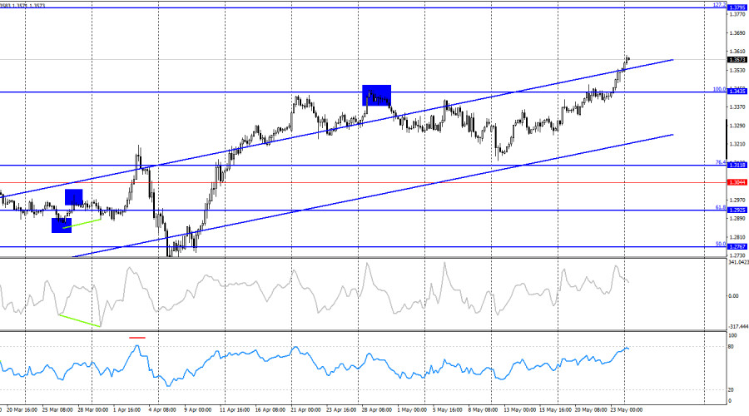This screenshot has height=416, width=749.
Task: Click the 1 May 00:00 time label
Action: point(412,410)
